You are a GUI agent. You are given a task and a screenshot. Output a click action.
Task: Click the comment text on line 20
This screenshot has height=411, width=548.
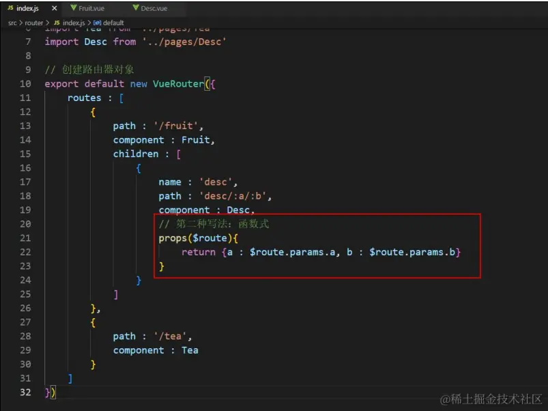(214, 224)
